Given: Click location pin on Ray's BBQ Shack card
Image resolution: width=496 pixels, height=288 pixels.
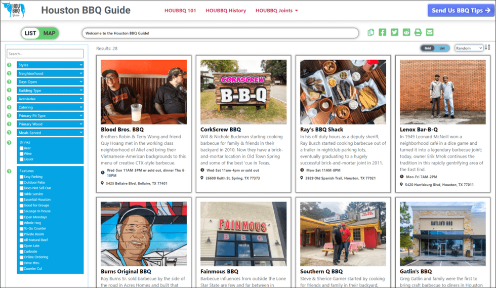Looking at the screenshot, I should pos(302,178).
